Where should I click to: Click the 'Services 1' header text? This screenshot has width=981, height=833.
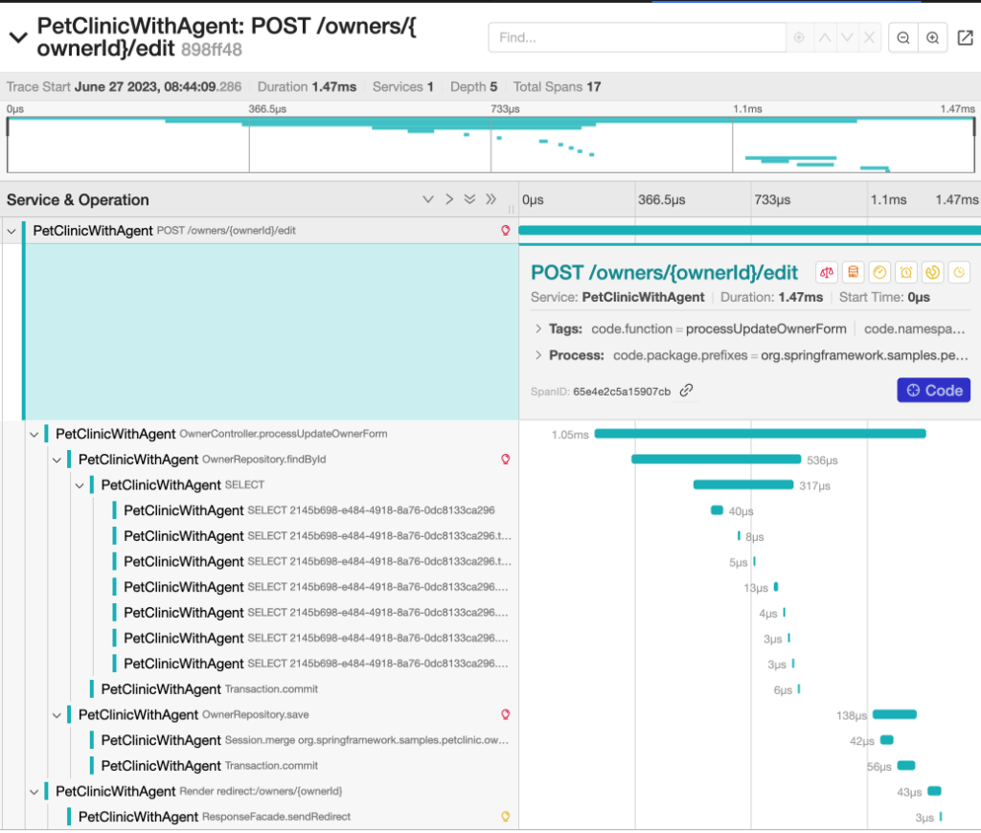tap(403, 87)
